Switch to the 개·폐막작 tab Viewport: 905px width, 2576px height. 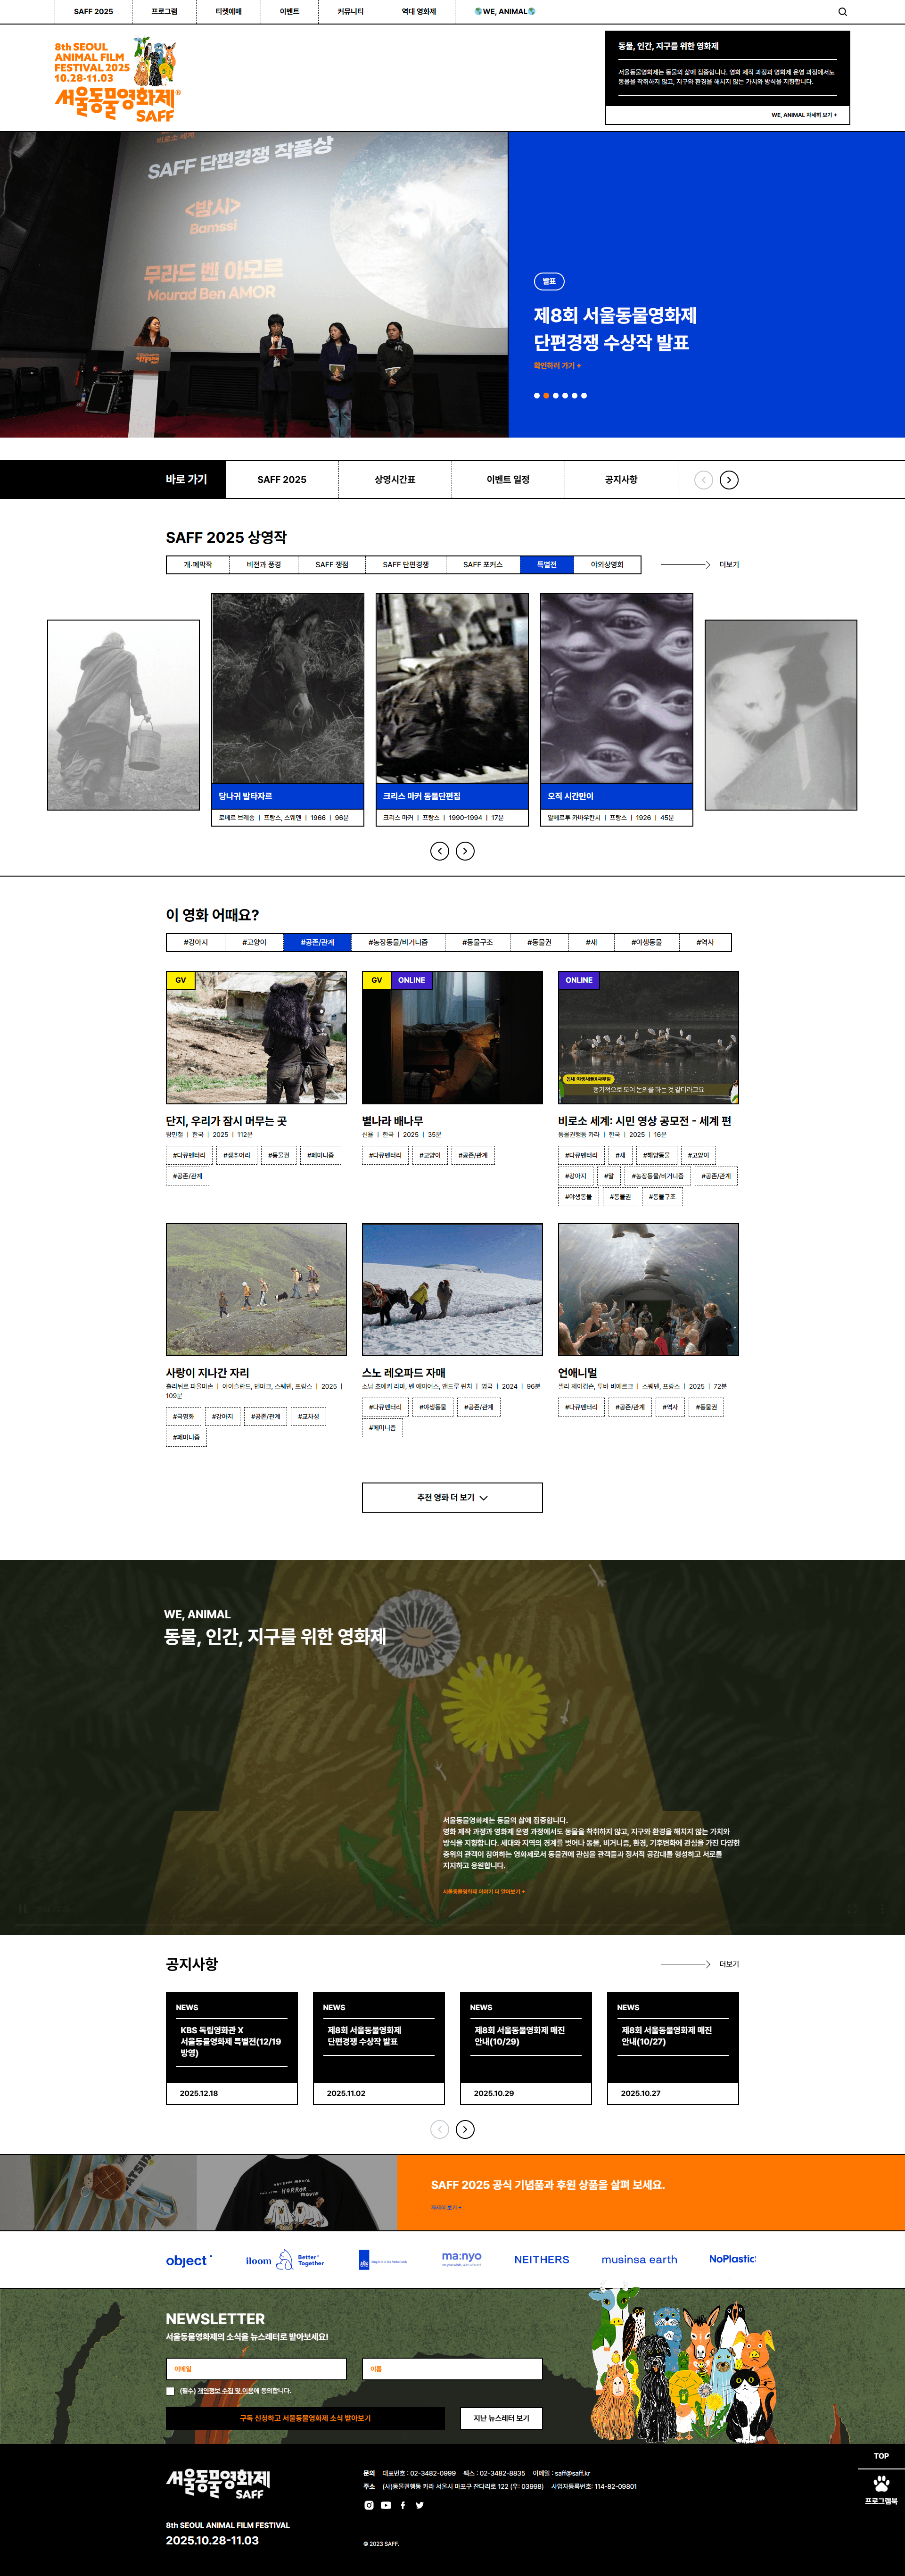tap(198, 565)
